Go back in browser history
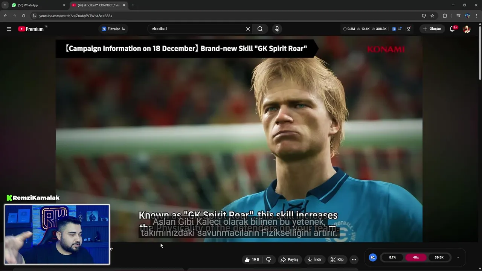The height and width of the screenshot is (271, 482). (6, 16)
